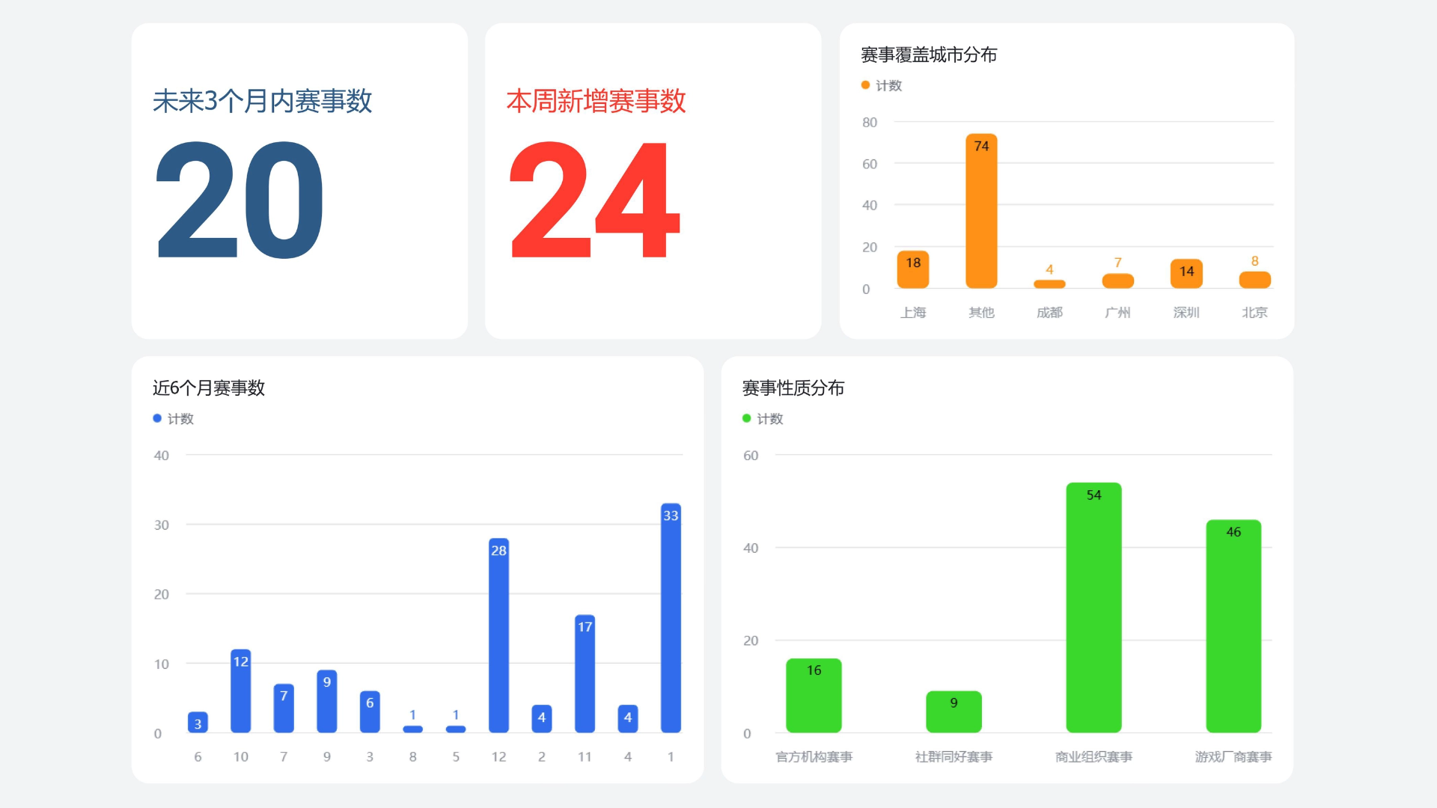Click the big blue number 20 card
Viewport: 1437px width, 808px height.
(239, 201)
